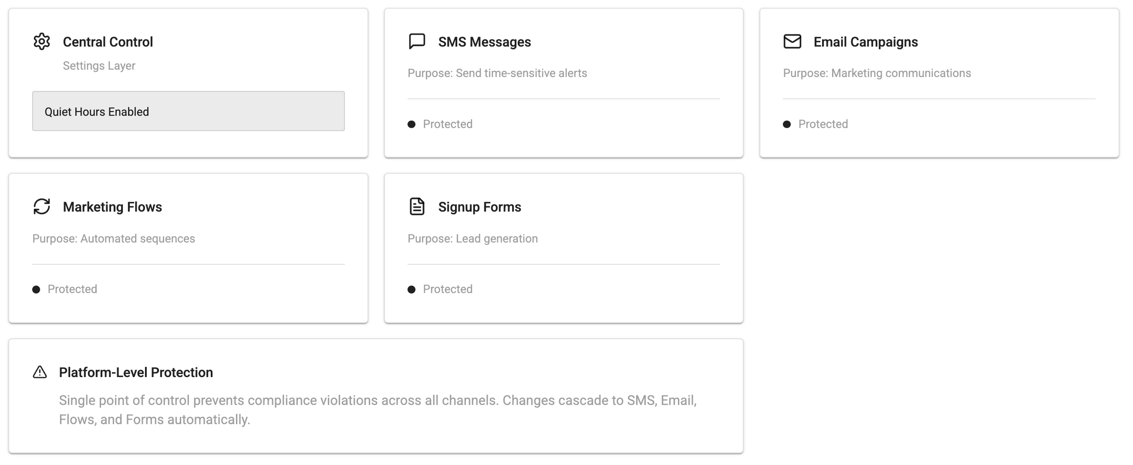
Task: Open the SMS Messages card title
Action: click(x=484, y=42)
